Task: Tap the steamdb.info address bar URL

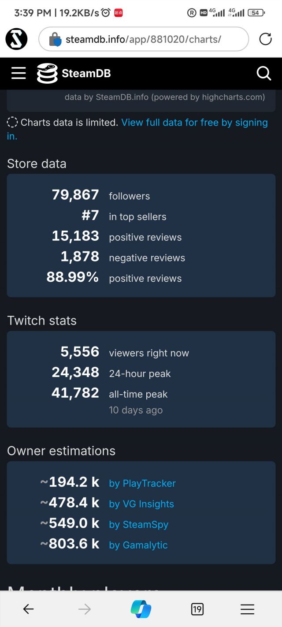Action: point(143,40)
